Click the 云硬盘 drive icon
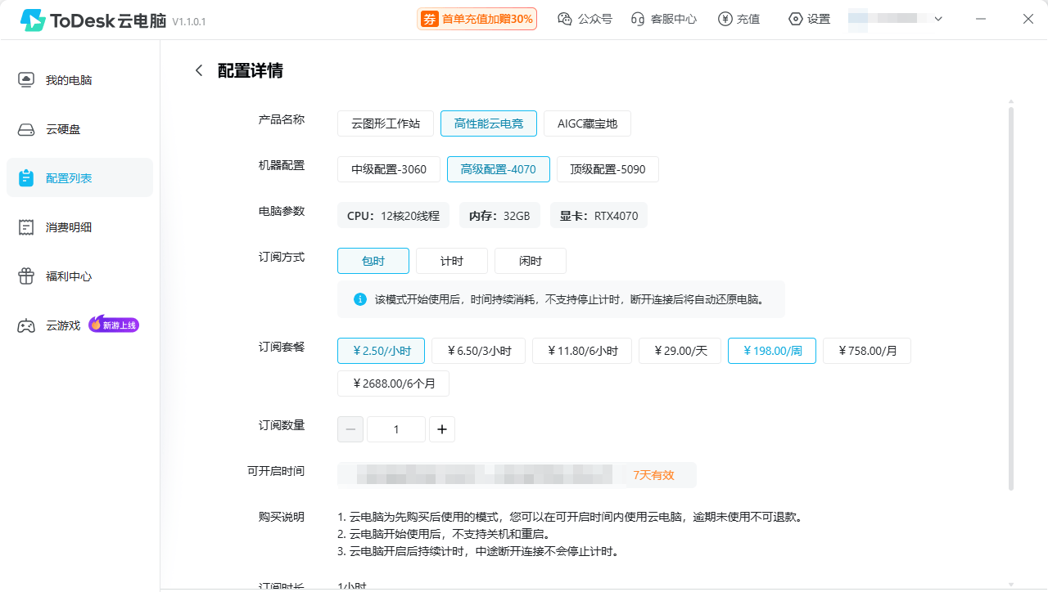Image resolution: width=1048 pixels, height=592 pixels. 26,129
